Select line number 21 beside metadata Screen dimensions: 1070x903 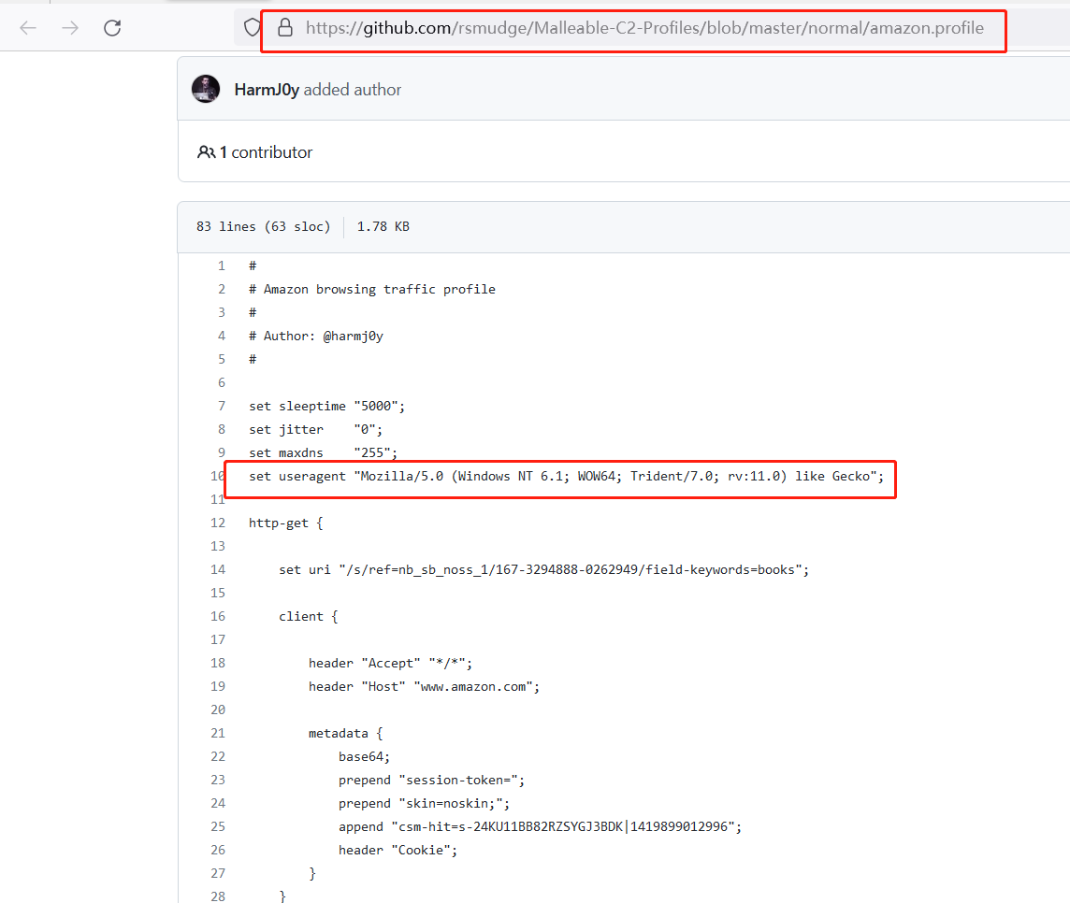pos(217,734)
